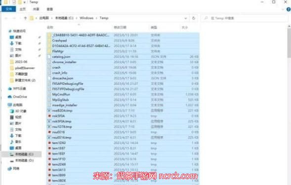
Task: Open Local Disk (D:) in sidebar
Action: point(22,160)
